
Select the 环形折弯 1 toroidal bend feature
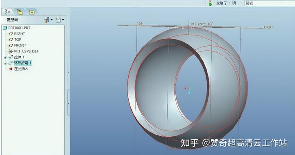click(23, 63)
